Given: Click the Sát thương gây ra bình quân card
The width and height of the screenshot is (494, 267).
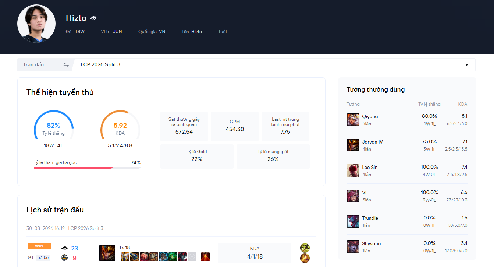Looking at the screenshot, I should 184,127.
